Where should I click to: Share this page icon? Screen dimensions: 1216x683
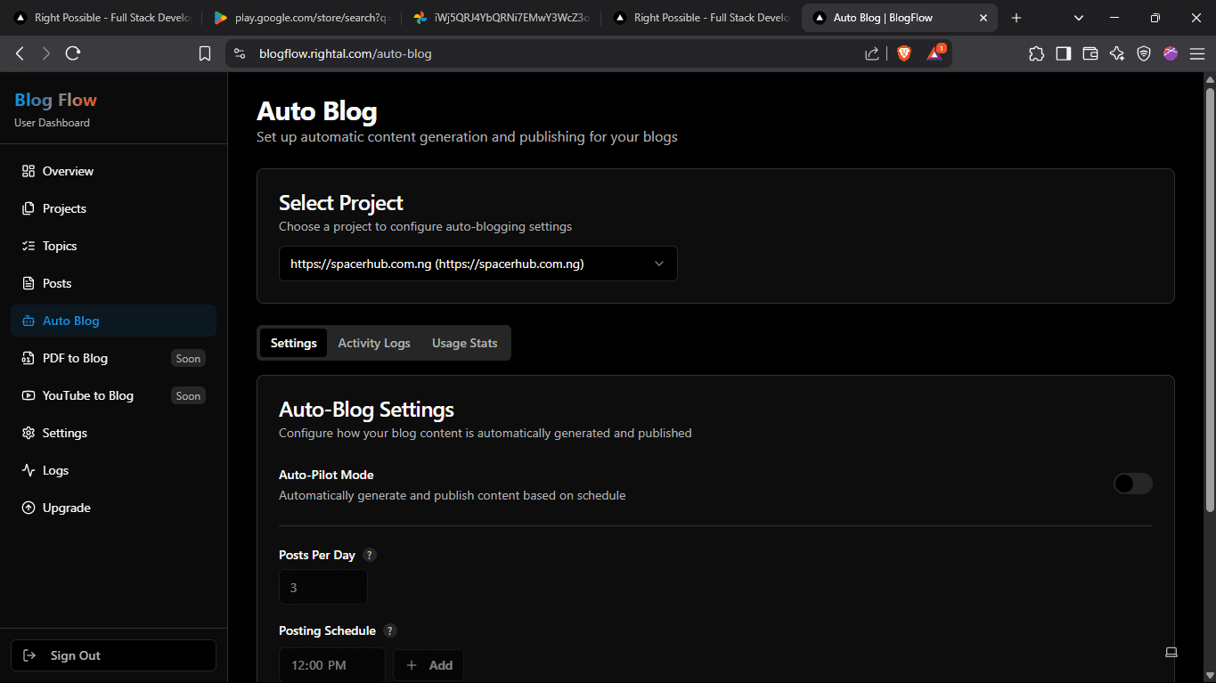872,53
